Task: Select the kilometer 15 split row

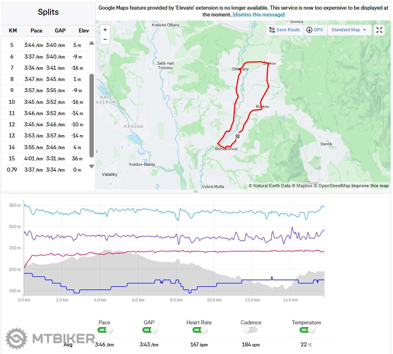Action: (44, 158)
